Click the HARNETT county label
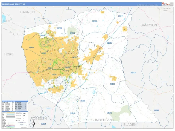Screen dimensions: 175x131 point(28,12)
